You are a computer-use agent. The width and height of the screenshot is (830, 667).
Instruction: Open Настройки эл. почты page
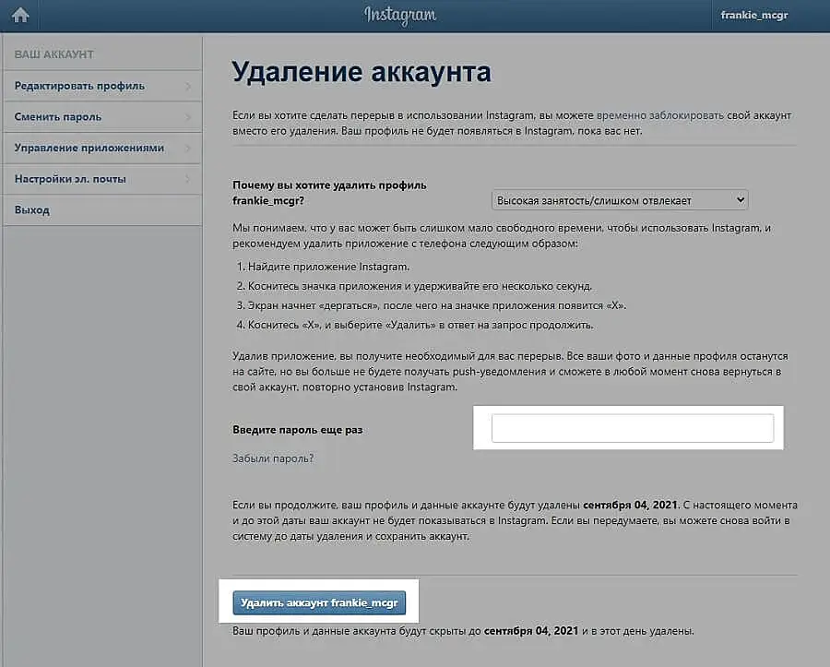pos(70,179)
